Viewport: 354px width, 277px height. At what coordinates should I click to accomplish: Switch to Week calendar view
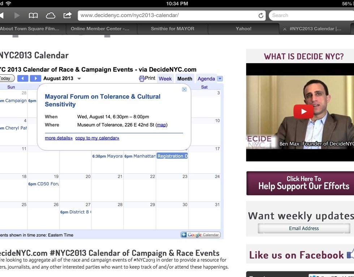click(165, 79)
